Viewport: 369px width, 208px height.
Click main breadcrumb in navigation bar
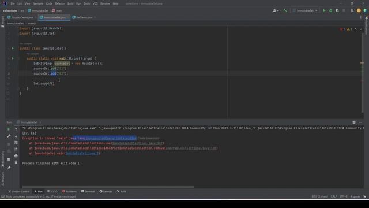tap(57, 10)
